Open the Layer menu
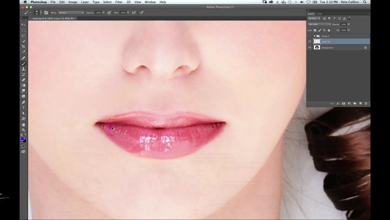390x220 pixels. tap(85, 2)
